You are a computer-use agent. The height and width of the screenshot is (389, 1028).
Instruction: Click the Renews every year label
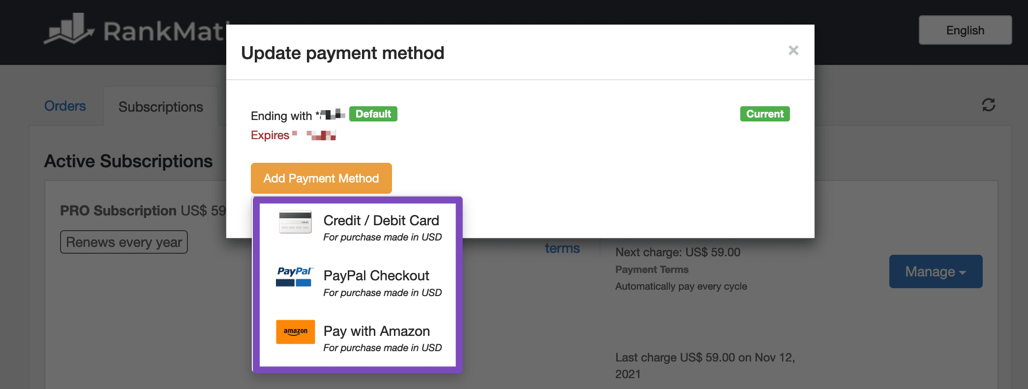click(x=124, y=242)
